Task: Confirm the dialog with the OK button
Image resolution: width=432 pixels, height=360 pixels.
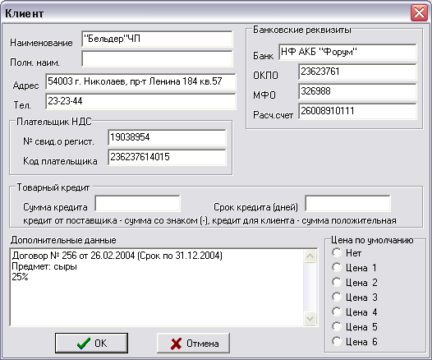Action: point(91,343)
